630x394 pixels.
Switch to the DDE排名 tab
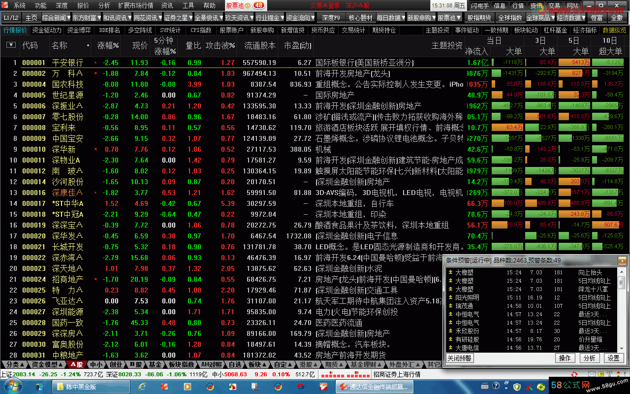pyautogui.click(x=109, y=30)
